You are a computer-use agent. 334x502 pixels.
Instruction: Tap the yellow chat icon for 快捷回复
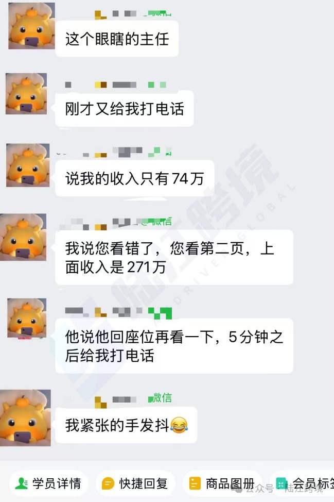(108, 483)
